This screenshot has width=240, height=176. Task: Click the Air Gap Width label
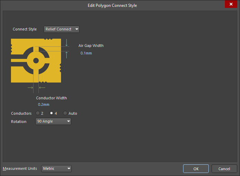point(91,46)
